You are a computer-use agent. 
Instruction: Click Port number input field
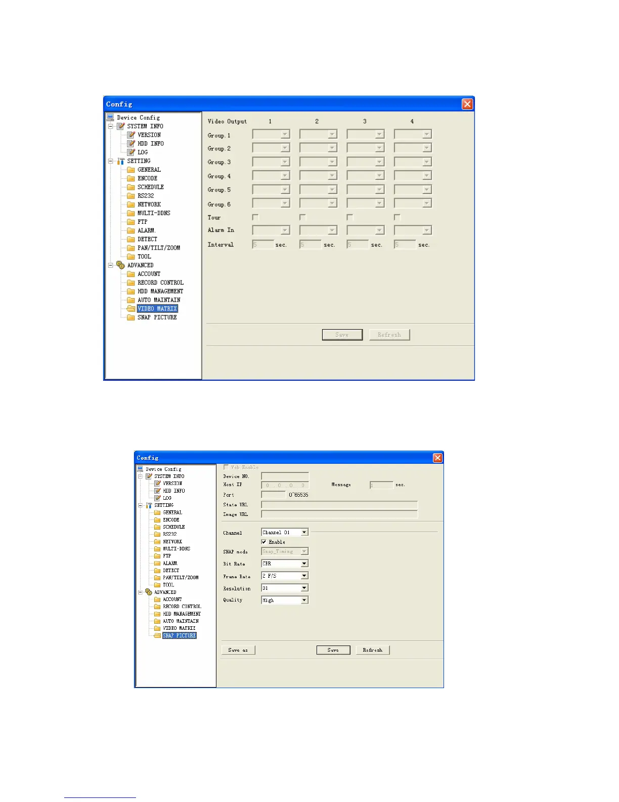coord(274,495)
